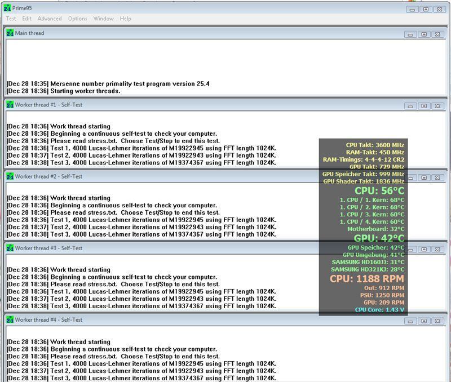Image resolution: width=451 pixels, height=382 pixels.
Task: Open the Advanced menu
Action: 50,19
